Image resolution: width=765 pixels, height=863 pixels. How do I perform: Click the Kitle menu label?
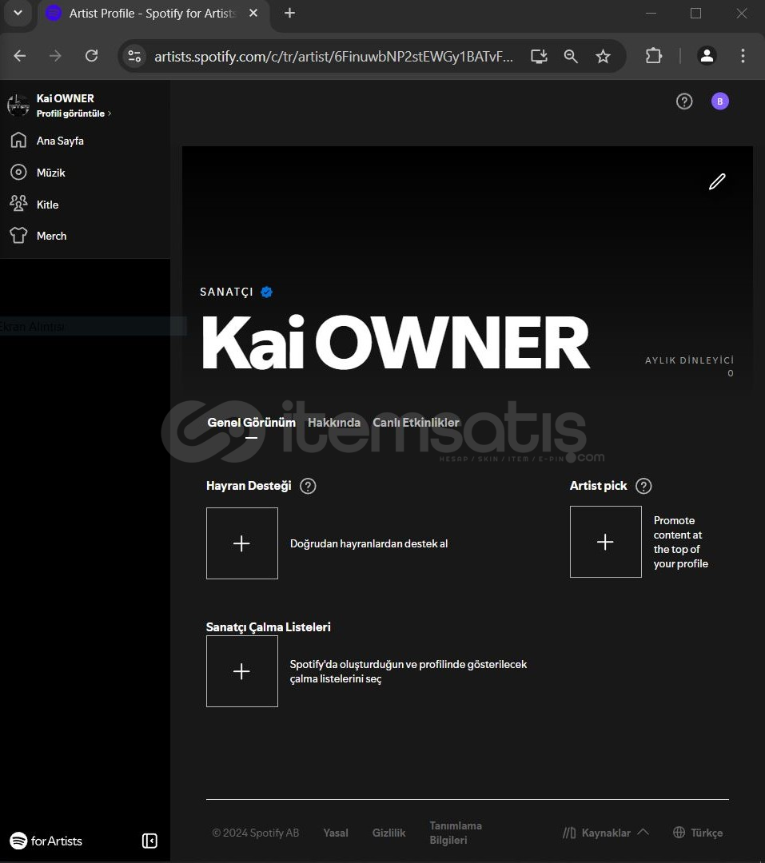coord(47,205)
